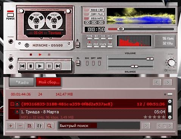
Task: Click the 00:00:00 radio capture timer
Action: [94, 23]
